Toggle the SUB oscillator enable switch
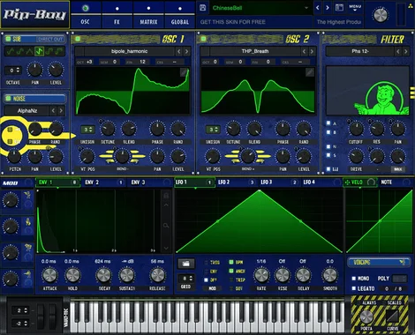The width and height of the screenshot is (415, 335). click(8, 39)
